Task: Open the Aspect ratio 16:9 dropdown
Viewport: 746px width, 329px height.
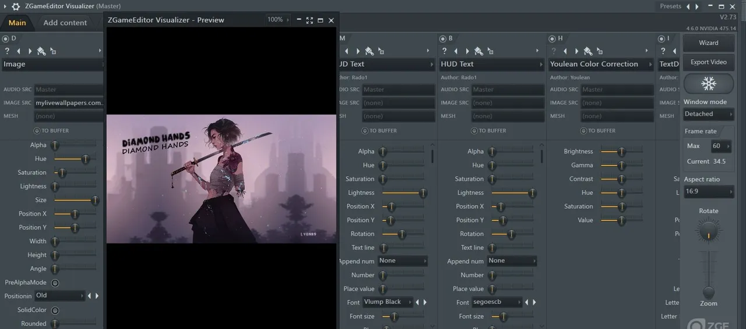Action: pyautogui.click(x=708, y=191)
